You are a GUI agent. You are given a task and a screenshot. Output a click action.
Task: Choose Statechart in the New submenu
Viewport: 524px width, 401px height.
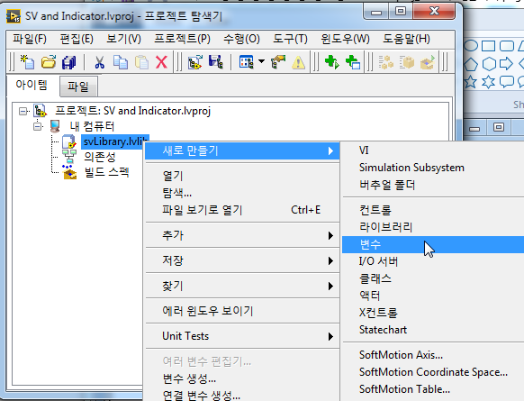point(433,330)
